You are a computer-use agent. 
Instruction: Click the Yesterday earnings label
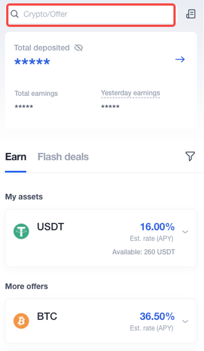[131, 93]
